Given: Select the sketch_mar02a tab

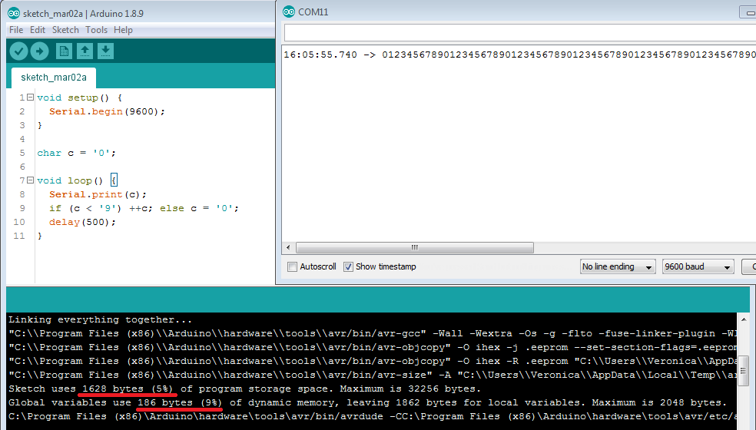Looking at the screenshot, I should point(54,78).
